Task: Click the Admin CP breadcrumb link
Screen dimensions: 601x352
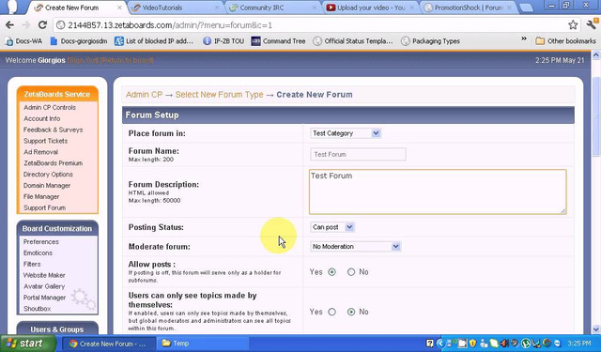Action: (144, 95)
